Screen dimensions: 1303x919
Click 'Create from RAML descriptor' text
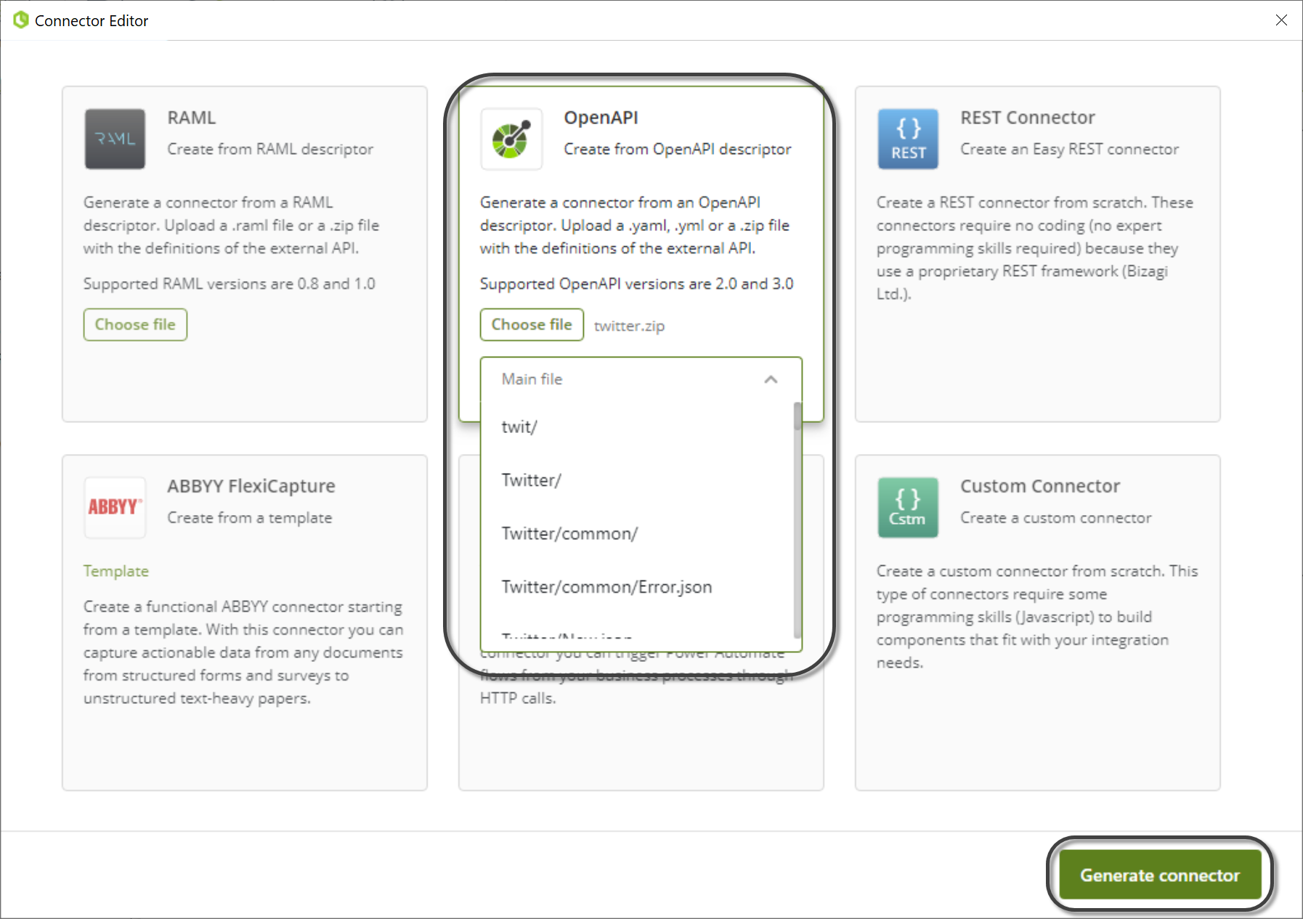click(270, 149)
